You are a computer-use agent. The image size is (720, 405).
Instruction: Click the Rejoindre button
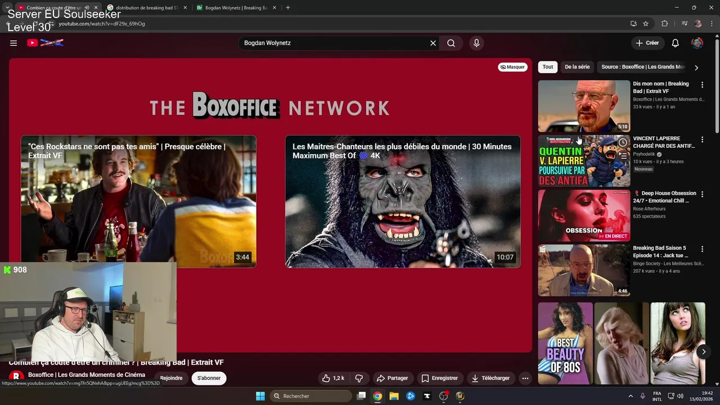click(x=172, y=378)
